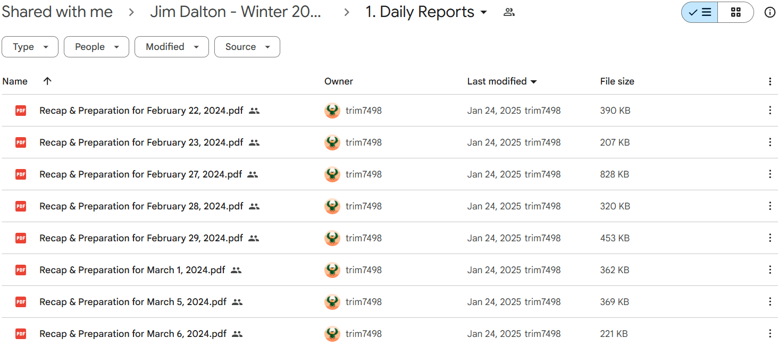Open the Type filter dropdown
This screenshot has height=346, width=778.
point(31,47)
